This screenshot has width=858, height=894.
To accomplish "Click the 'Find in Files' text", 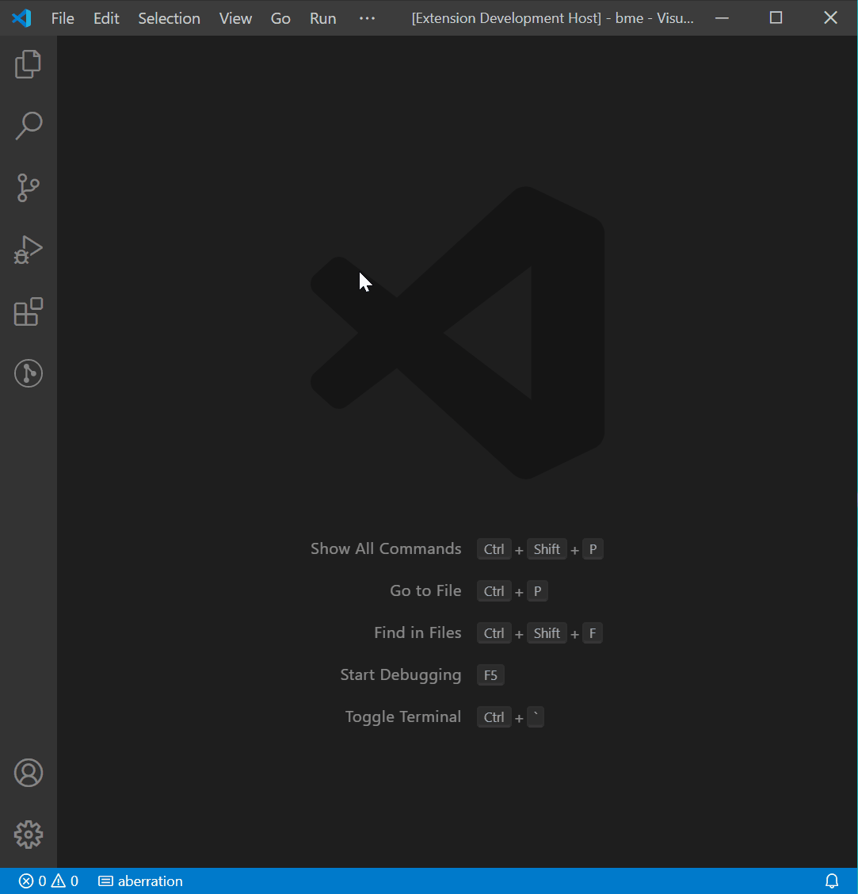I will click(418, 633).
